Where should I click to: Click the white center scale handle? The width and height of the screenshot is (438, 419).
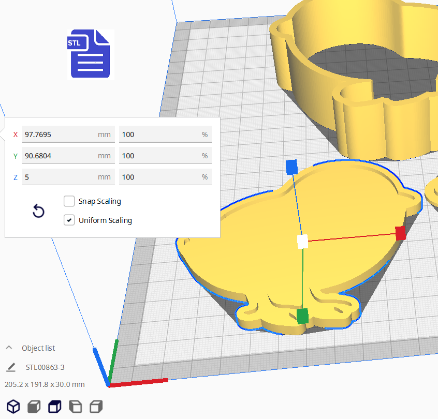click(x=302, y=242)
